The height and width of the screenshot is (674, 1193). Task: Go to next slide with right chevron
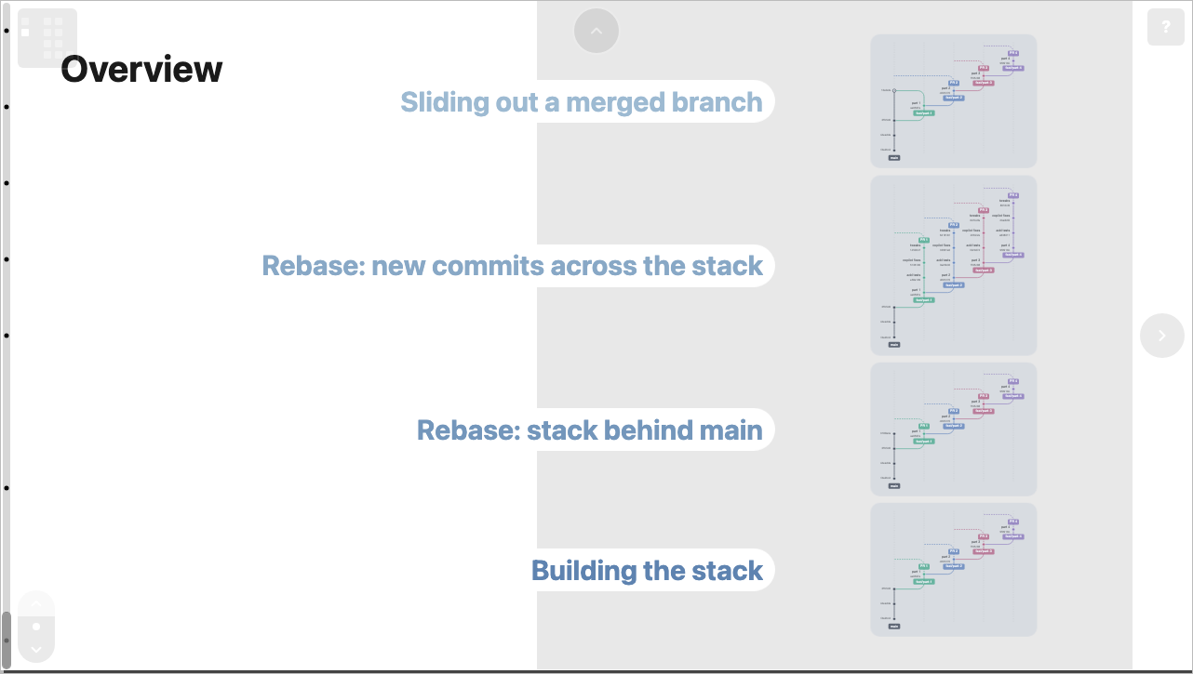coord(1162,336)
